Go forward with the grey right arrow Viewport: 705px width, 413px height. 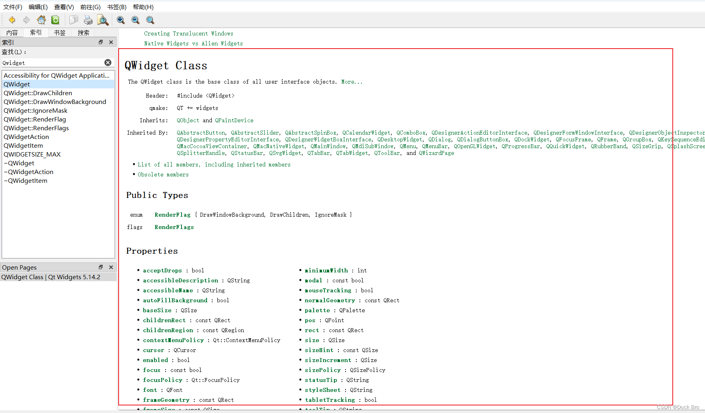tap(27, 20)
